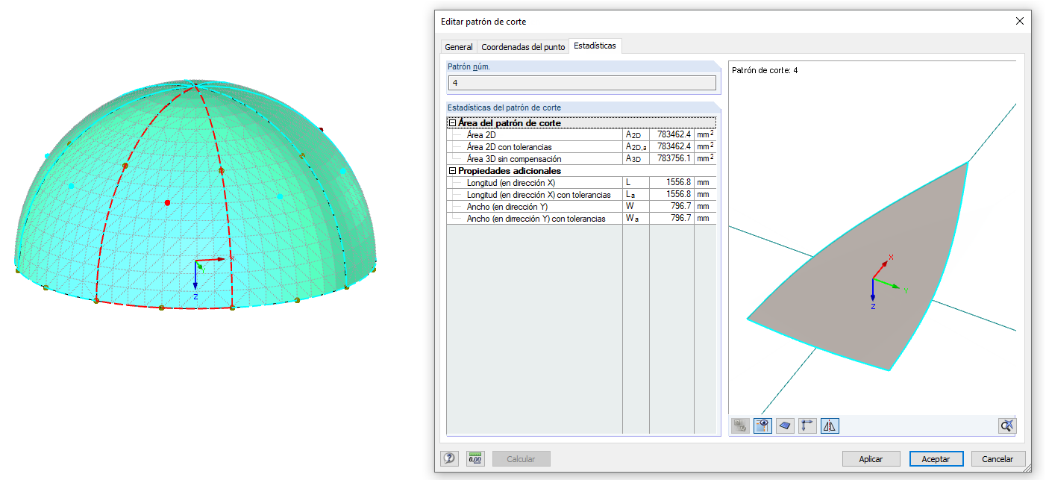
Task: Click the disabled Calcular button
Action: pos(521,459)
